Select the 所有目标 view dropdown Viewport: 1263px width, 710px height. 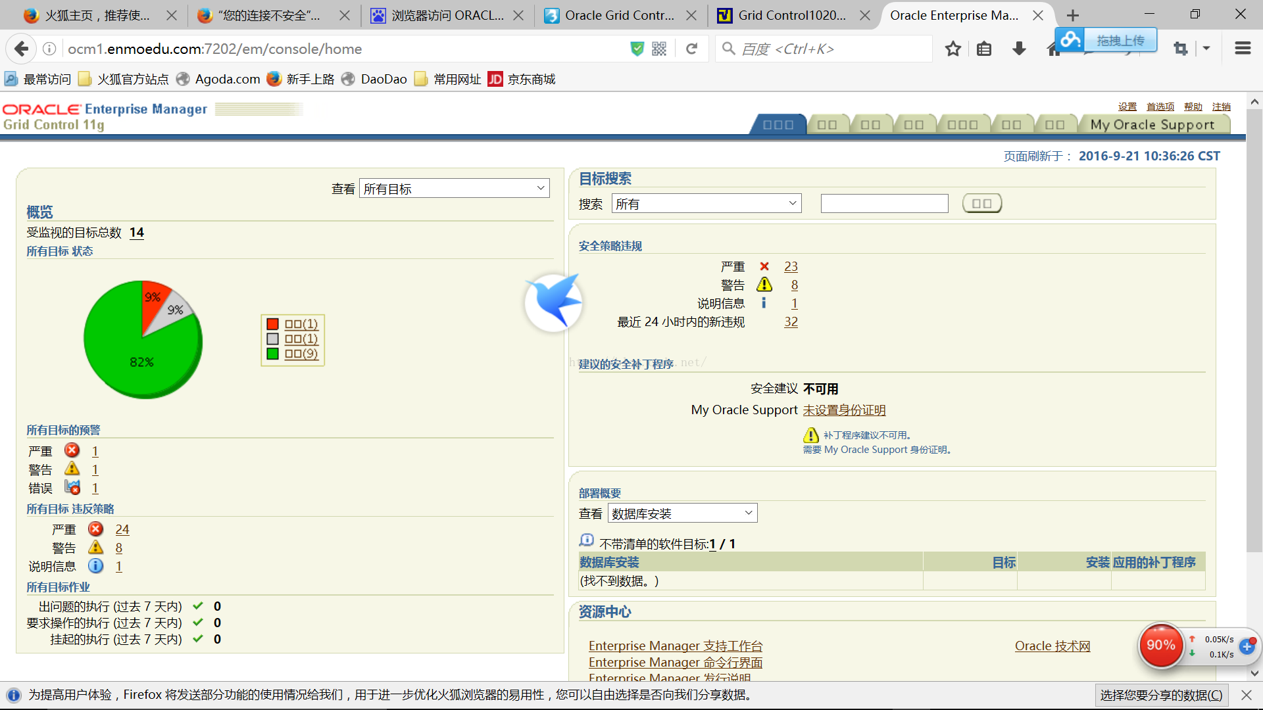(455, 188)
